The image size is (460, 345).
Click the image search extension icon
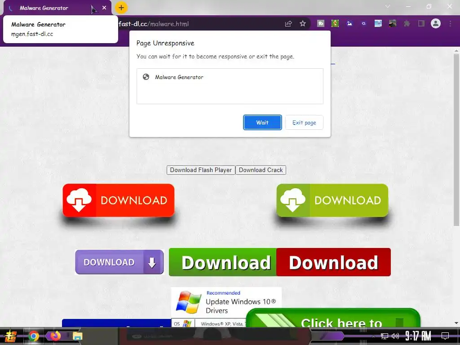click(349, 23)
